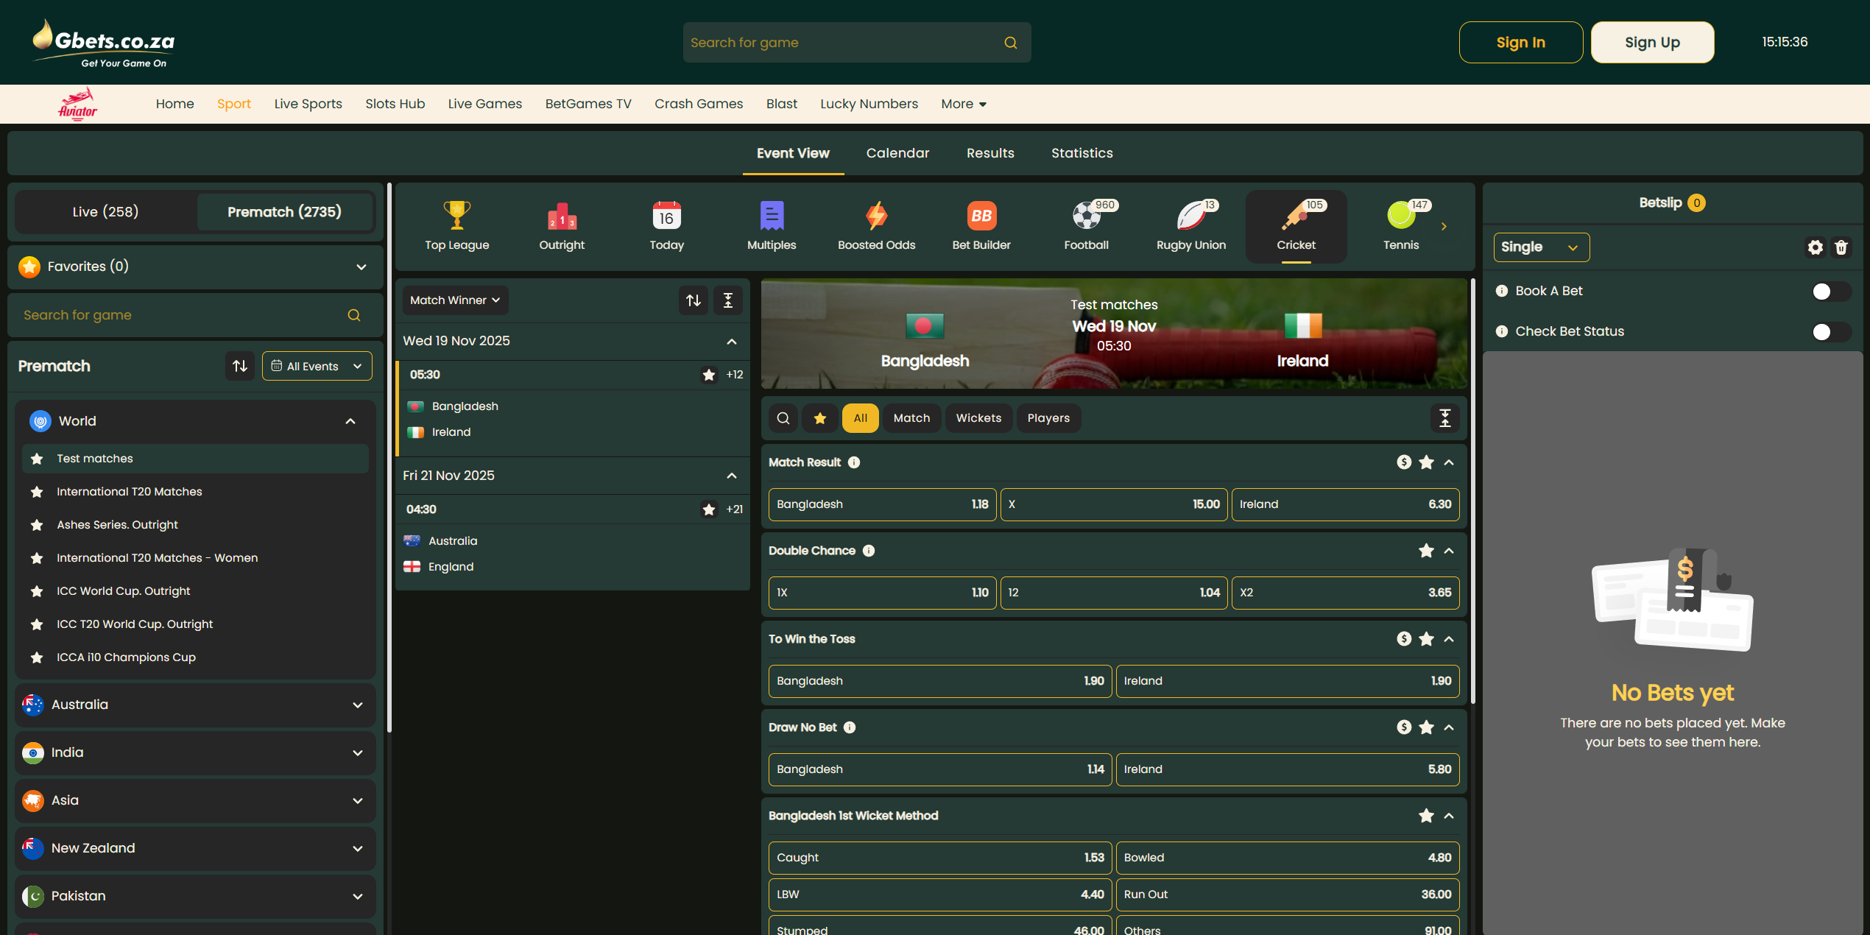1870x935 pixels.
Task: Select the Tennis sport icon
Action: click(1400, 225)
